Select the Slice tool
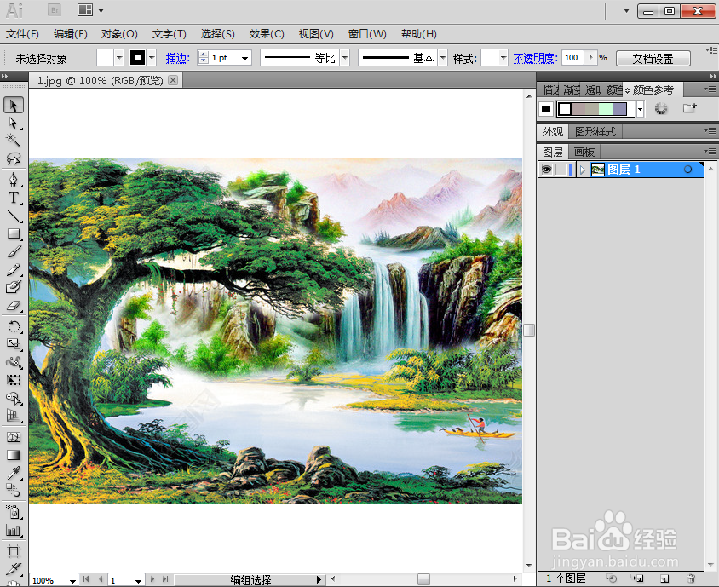 pyautogui.click(x=14, y=568)
